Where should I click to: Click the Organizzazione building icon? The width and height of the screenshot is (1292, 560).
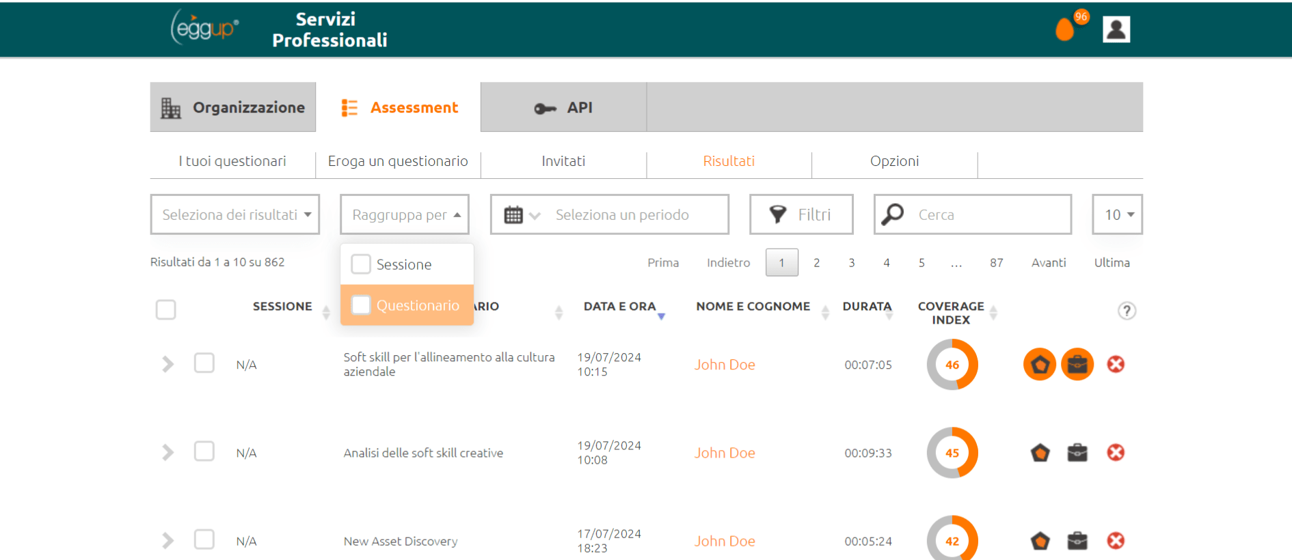171,108
